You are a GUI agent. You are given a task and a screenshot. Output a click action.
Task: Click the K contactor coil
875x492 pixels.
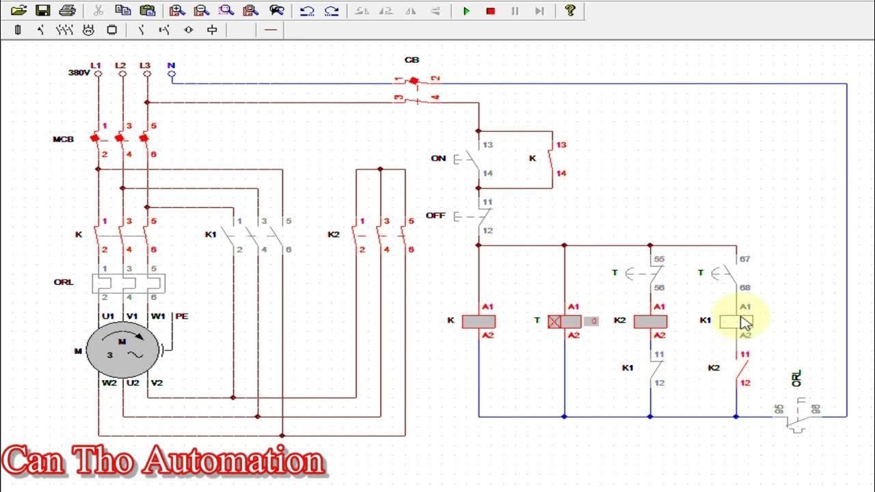[479, 321]
